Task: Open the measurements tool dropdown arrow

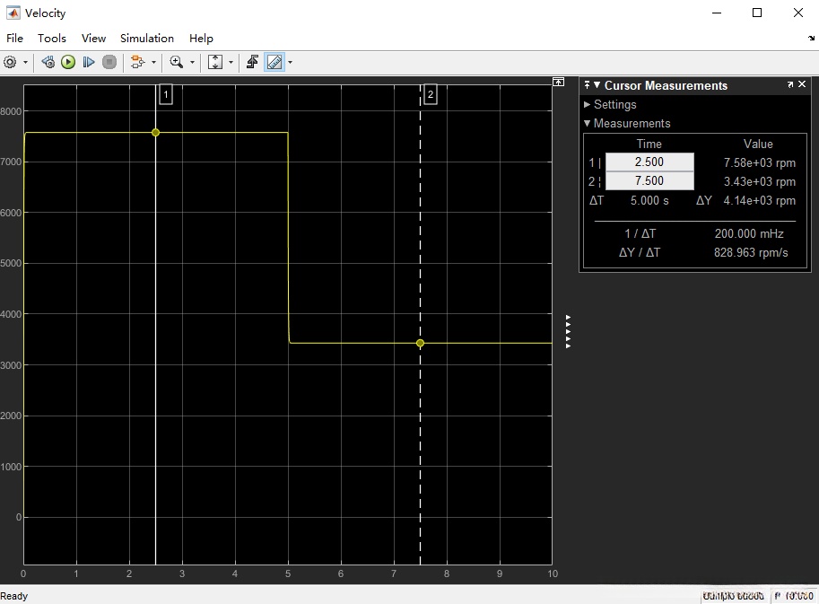Action: click(x=290, y=63)
